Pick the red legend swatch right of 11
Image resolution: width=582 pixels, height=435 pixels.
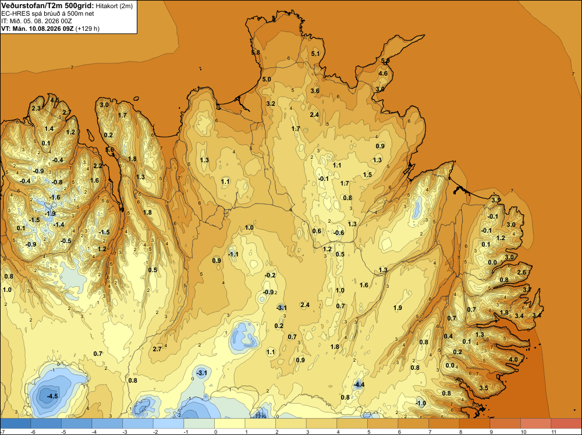(x=566, y=423)
